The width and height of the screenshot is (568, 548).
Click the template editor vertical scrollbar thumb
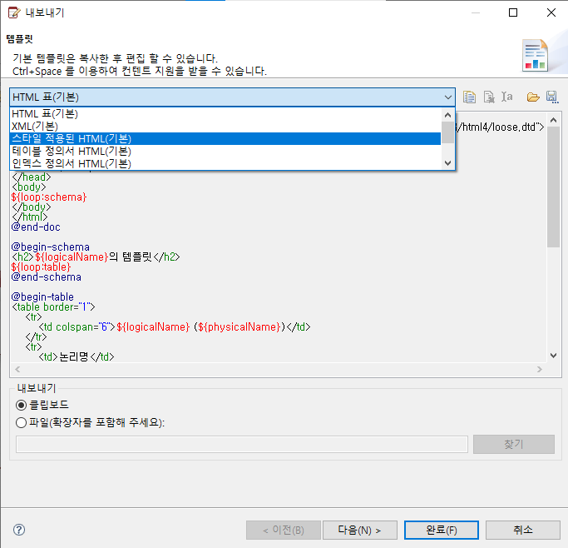(554, 187)
